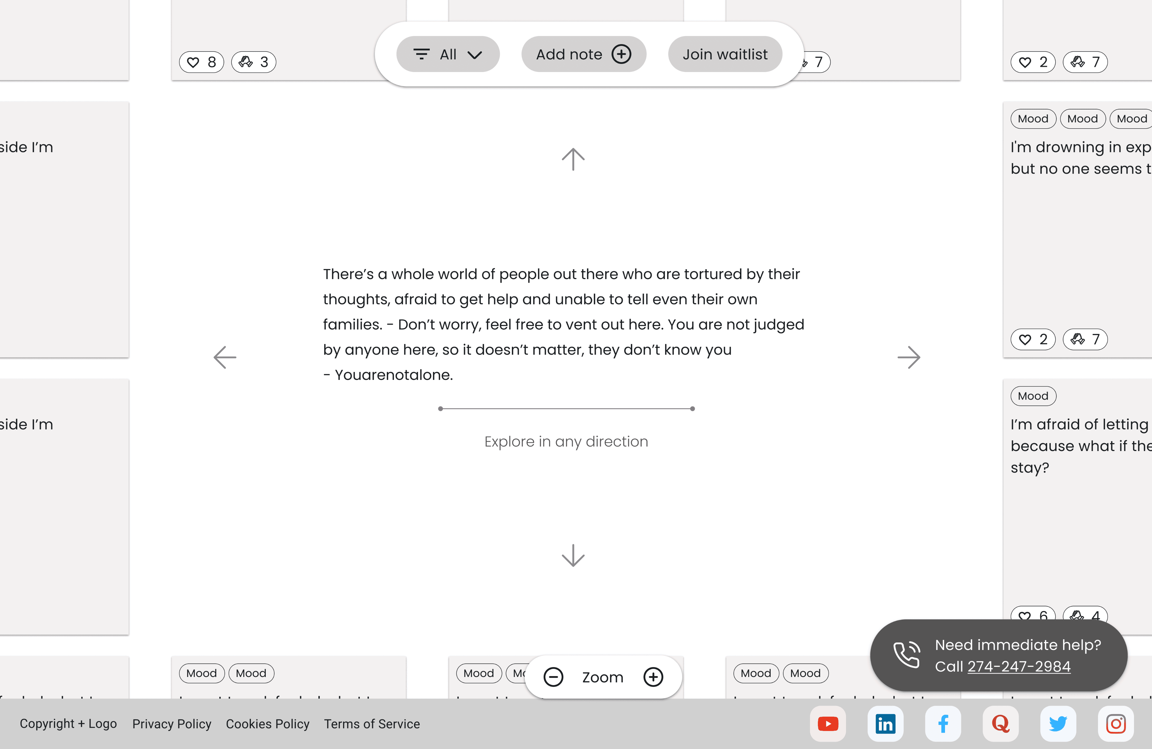
Task: Navigate right with the right arrow
Action: [x=908, y=357]
